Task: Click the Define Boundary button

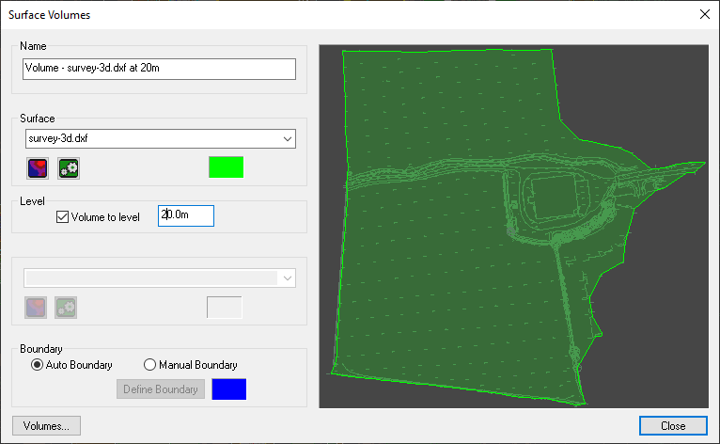Action: point(161,389)
